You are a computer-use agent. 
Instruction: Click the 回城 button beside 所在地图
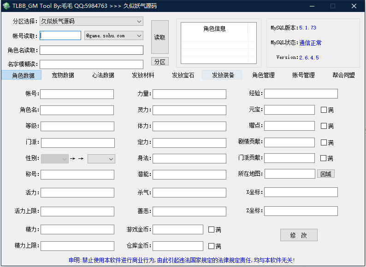tap(325, 174)
